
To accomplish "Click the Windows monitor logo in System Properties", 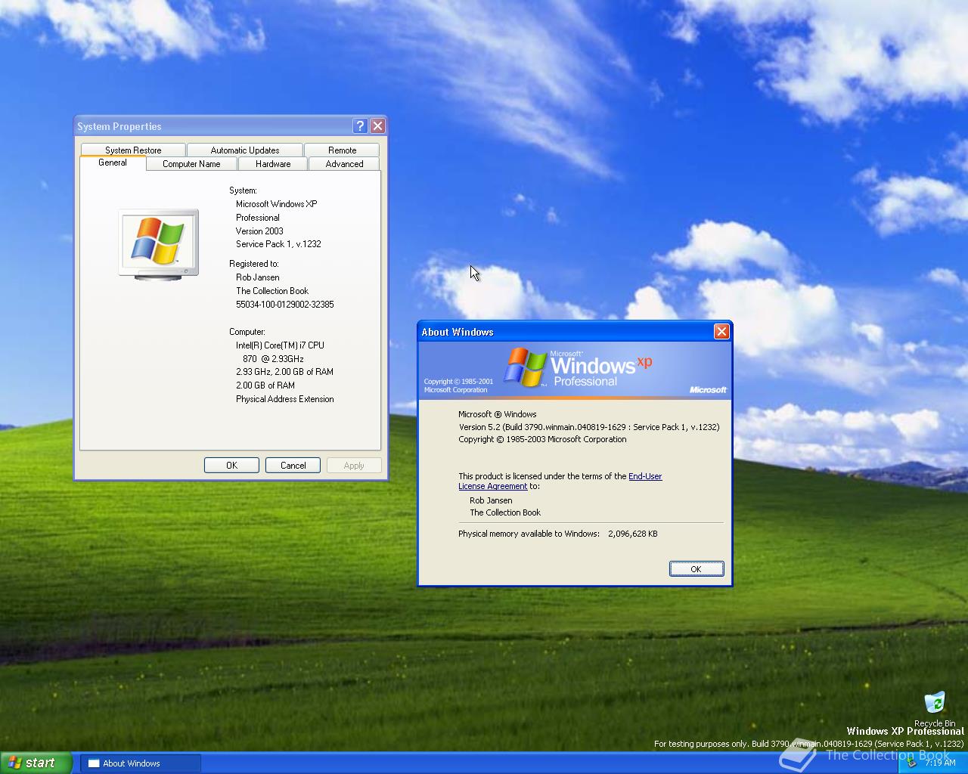I will 159,244.
